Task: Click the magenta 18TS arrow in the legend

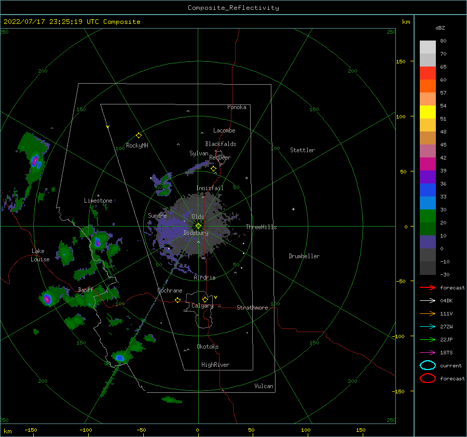Action: coord(428,353)
